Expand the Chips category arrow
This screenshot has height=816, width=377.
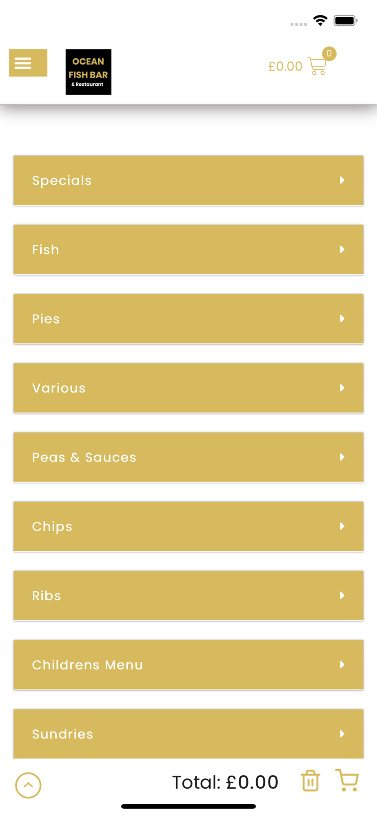point(342,526)
